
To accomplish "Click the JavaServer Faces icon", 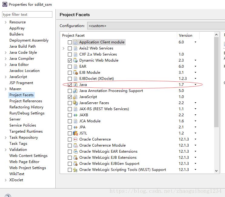I will pos(75,103).
